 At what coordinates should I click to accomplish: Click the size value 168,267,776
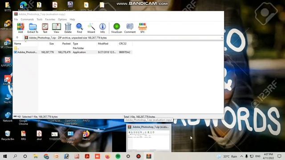pyautogui.click(x=48, y=52)
